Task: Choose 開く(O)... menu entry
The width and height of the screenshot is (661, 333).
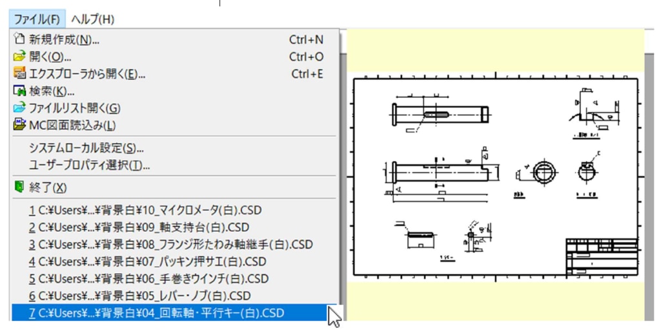Action: 174,57
